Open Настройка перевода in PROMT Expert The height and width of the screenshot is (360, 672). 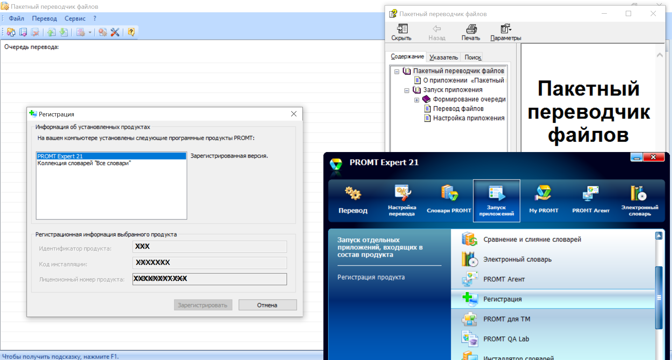coord(402,201)
